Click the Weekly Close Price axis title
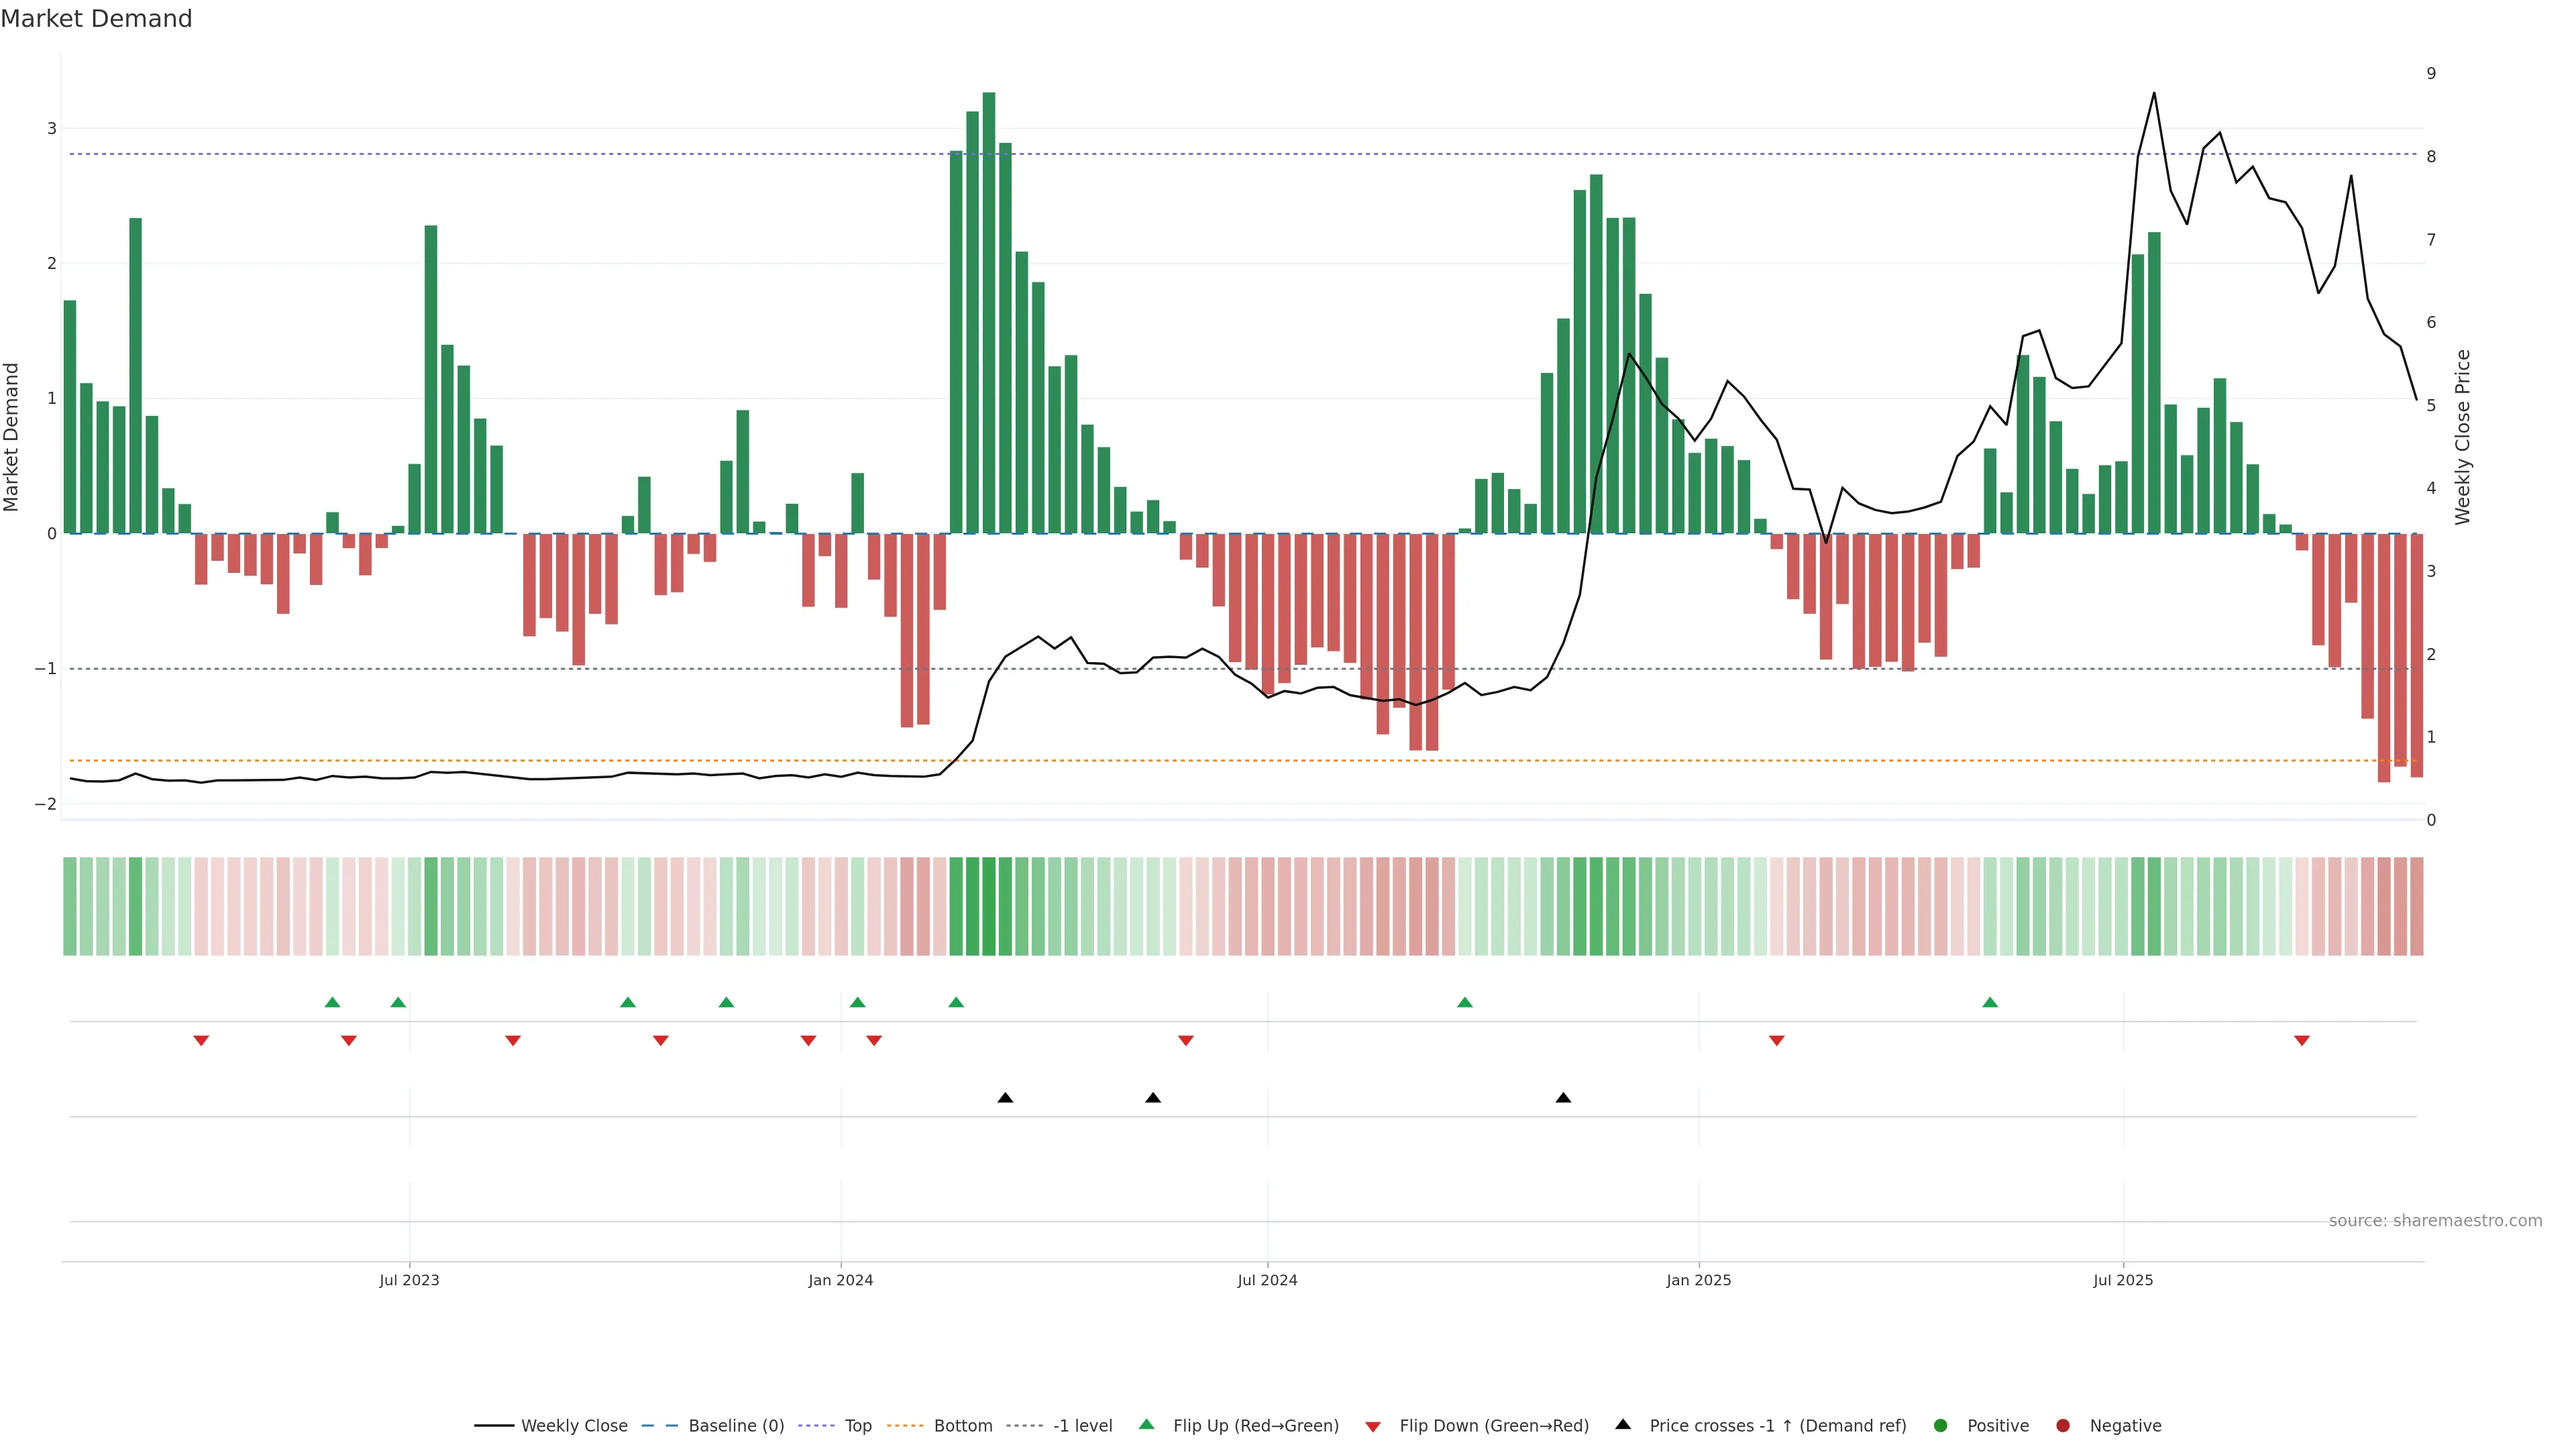This screenshot has height=1449, width=2576. (x=2462, y=437)
